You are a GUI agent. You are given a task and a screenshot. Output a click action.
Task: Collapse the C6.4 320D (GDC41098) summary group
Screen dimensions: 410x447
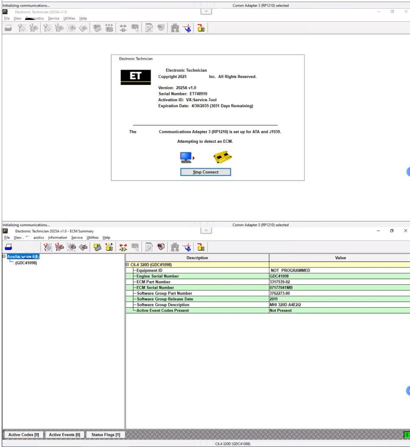pos(127,264)
